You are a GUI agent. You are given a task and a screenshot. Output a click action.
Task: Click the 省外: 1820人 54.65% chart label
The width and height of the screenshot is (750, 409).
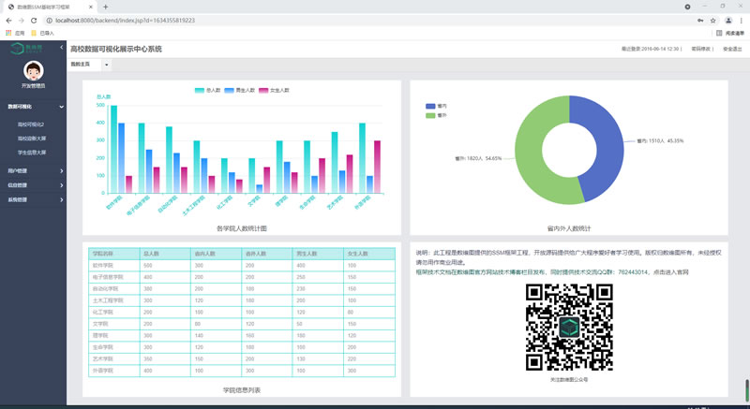[x=478, y=158]
